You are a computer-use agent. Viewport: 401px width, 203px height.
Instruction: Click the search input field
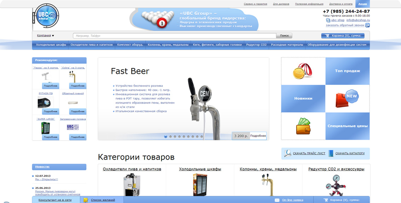(175, 36)
